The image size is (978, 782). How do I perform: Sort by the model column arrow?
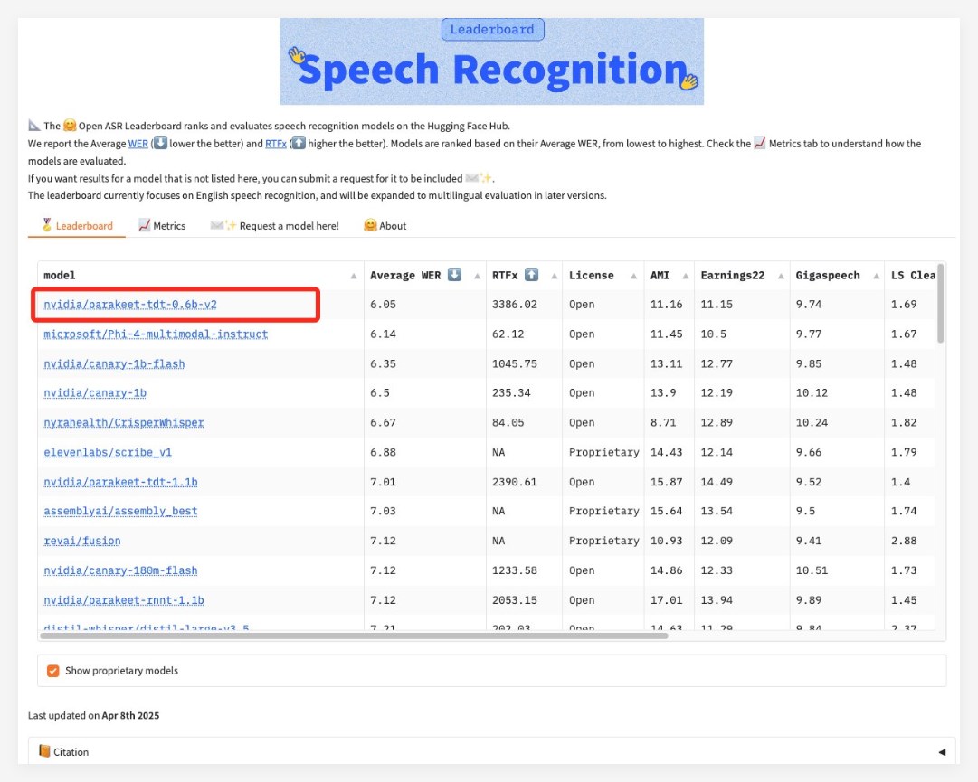coord(354,276)
